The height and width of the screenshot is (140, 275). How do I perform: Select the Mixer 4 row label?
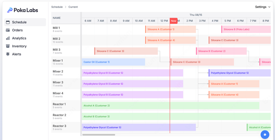tap(58, 93)
